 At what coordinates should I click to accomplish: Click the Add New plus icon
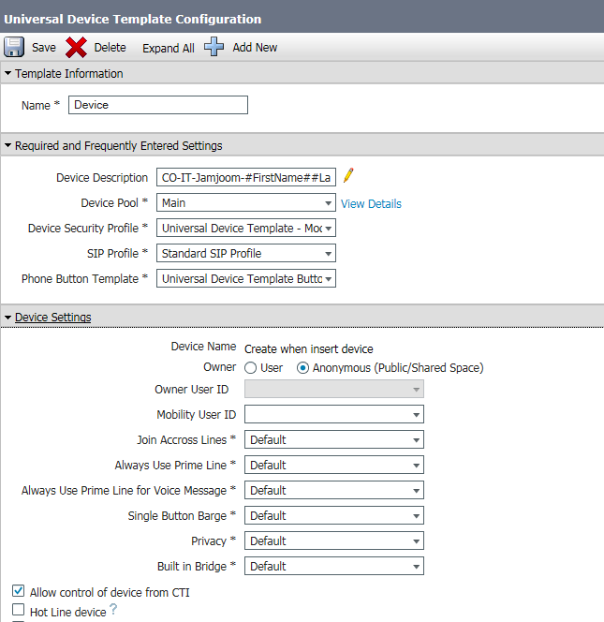[214, 47]
